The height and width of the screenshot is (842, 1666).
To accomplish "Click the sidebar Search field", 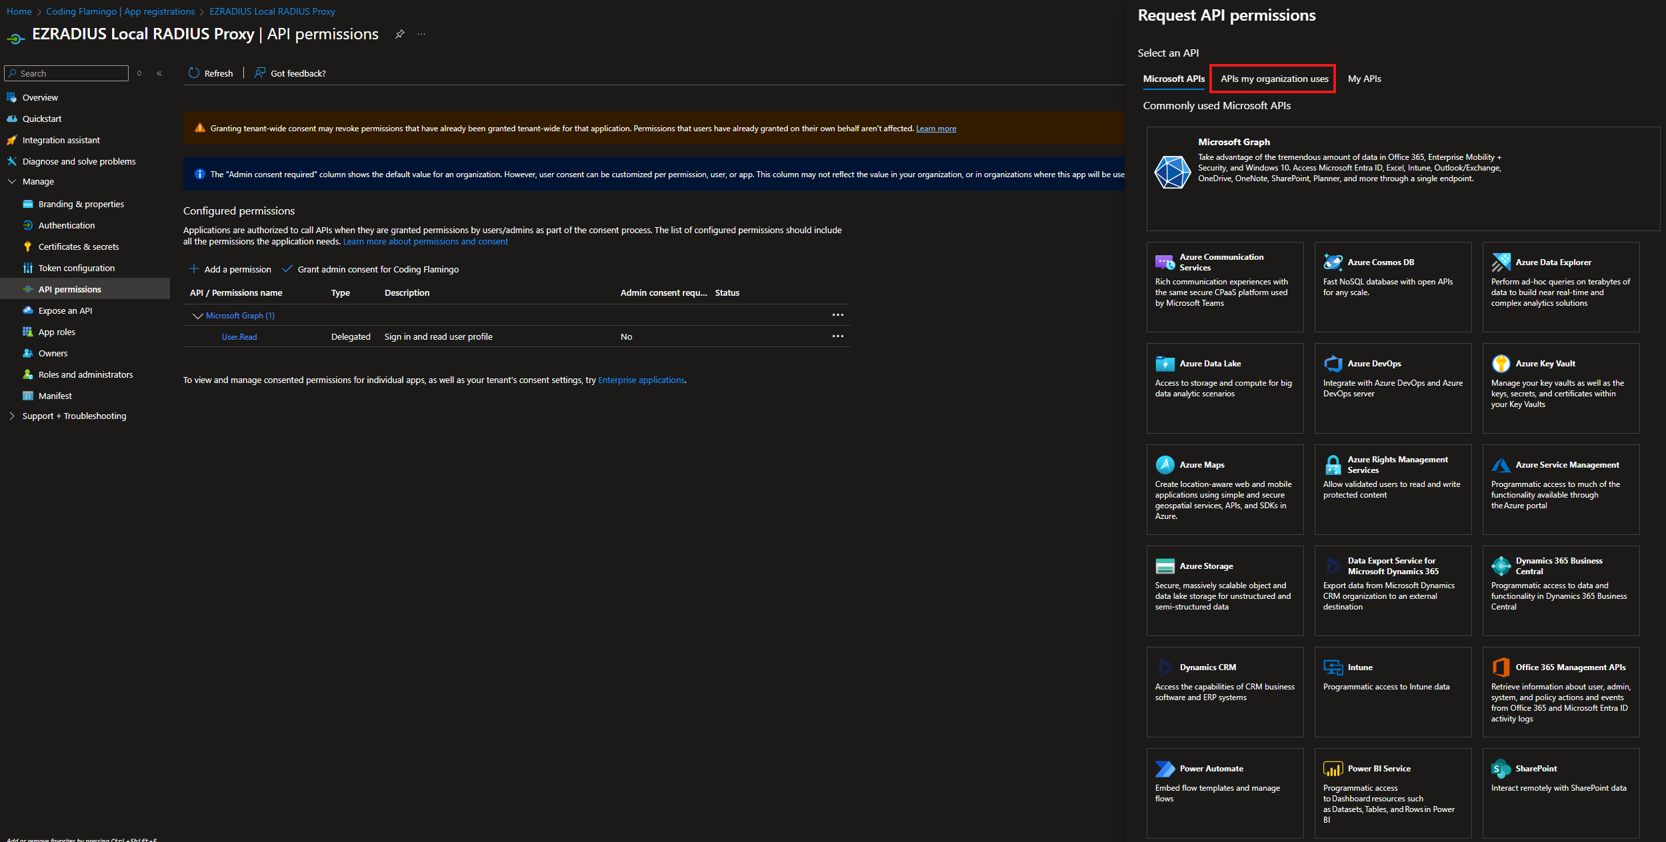I will [67, 73].
